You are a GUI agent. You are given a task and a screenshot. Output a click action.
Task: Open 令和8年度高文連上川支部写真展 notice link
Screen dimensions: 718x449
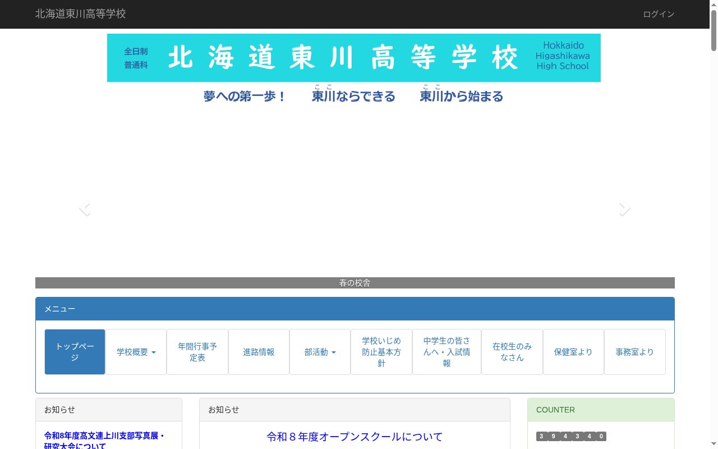[104, 441]
